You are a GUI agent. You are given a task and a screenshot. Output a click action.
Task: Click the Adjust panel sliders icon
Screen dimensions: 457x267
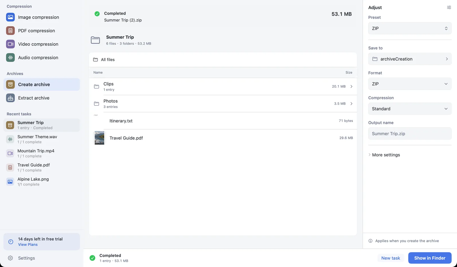click(449, 7)
